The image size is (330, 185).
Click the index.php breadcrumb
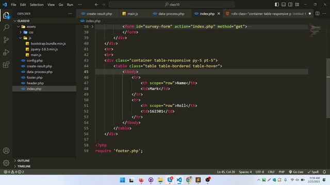coord(91,21)
